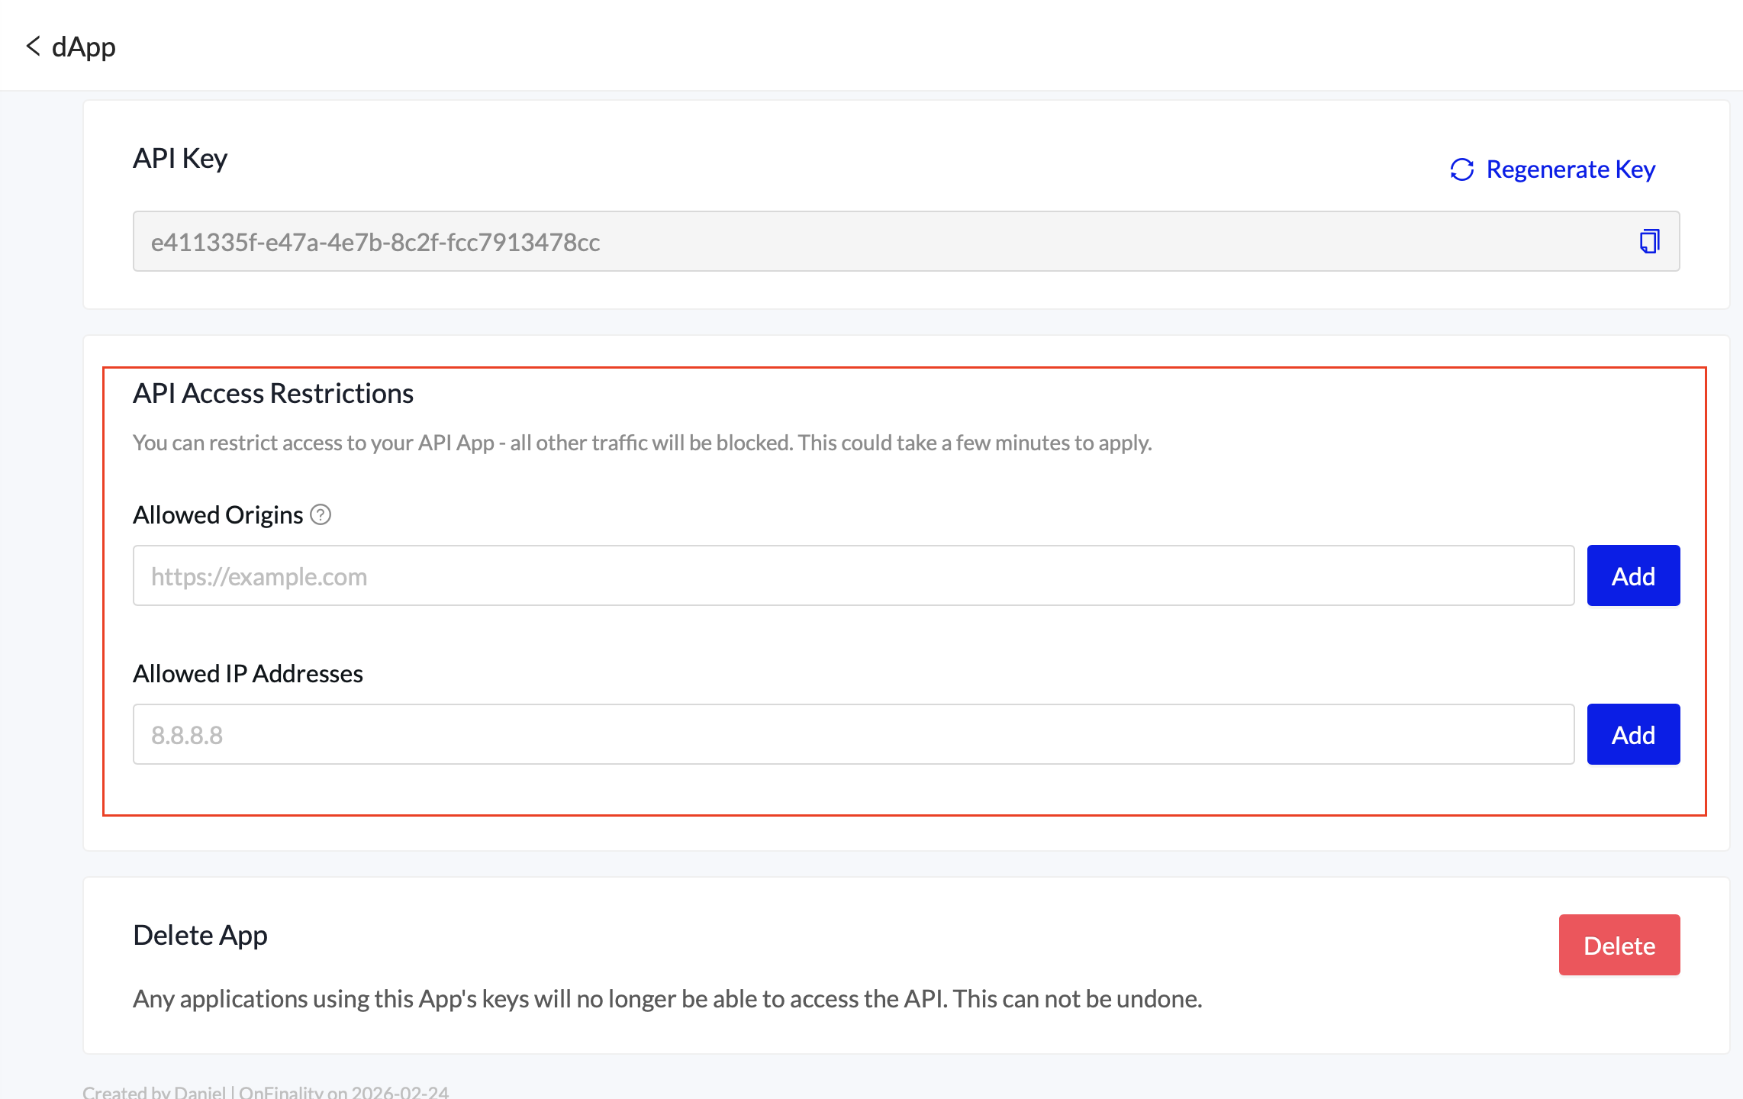Select the question mark icon after Allowed Origins
The width and height of the screenshot is (1743, 1099).
pyautogui.click(x=321, y=515)
